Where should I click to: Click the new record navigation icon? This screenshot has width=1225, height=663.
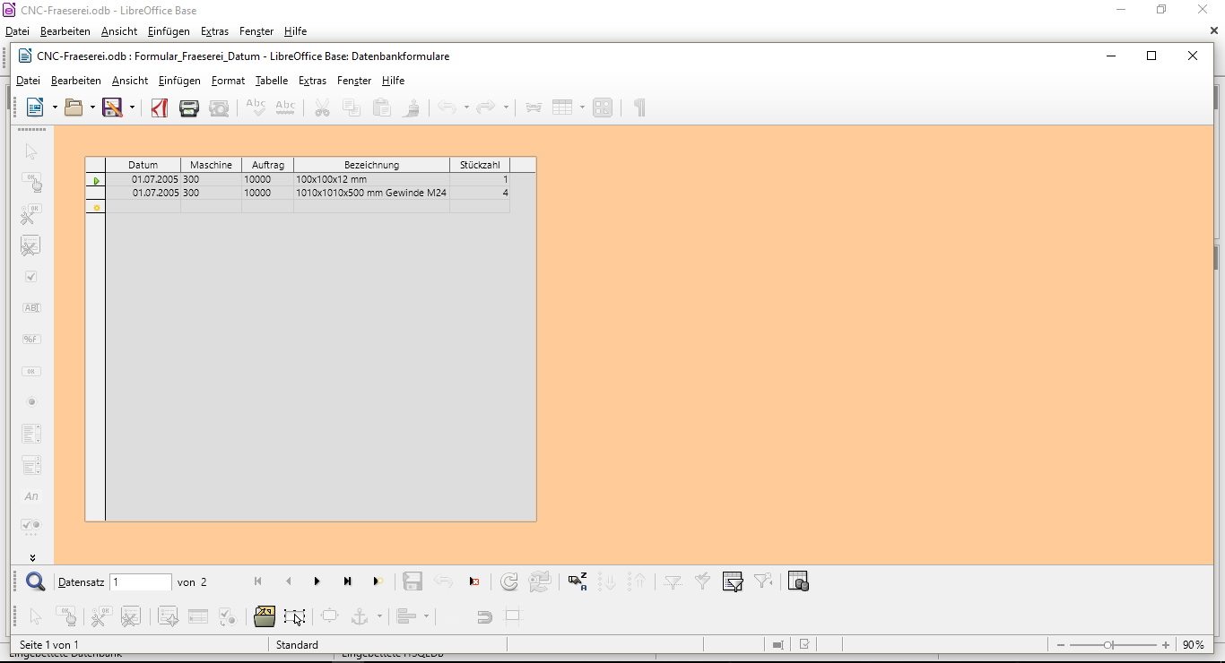click(378, 582)
